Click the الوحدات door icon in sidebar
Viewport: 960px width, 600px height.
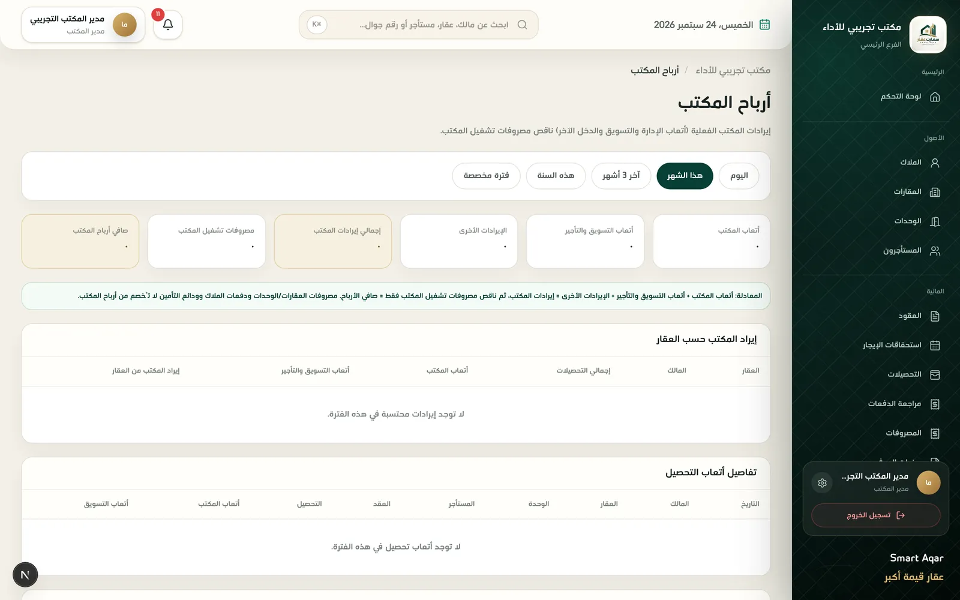pyautogui.click(x=935, y=221)
